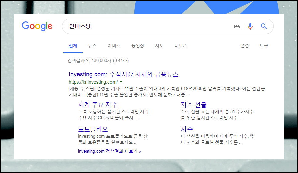Screen dimensions: 298x173
Task: Open the 포트폴리오 sitelink
Action: click(93, 129)
